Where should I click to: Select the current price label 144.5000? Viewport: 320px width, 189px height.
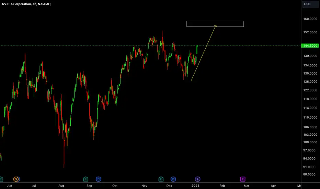pos(310,46)
